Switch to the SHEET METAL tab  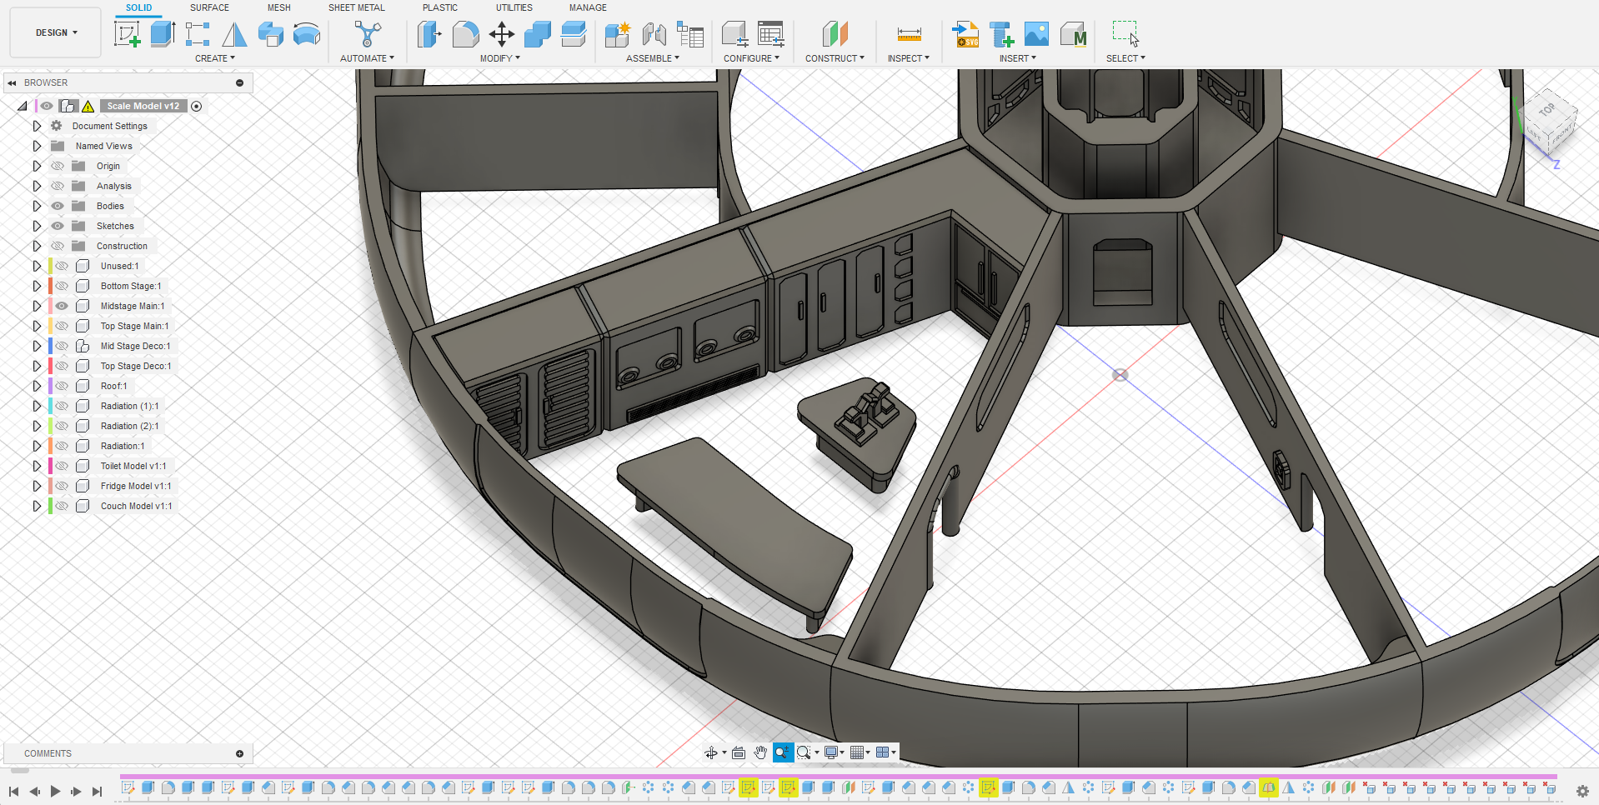point(357,7)
